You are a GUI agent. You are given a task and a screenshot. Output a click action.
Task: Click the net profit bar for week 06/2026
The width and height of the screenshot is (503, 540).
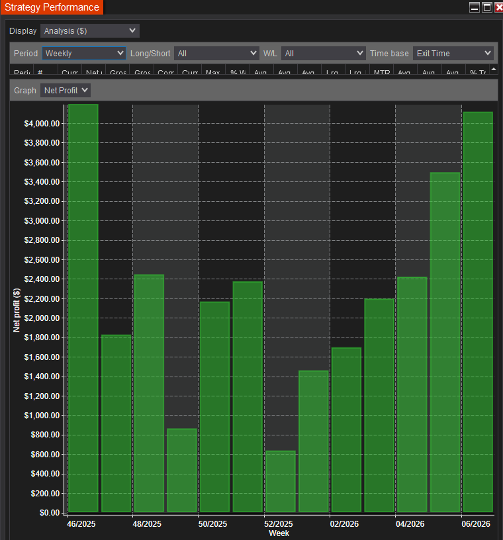(477, 312)
